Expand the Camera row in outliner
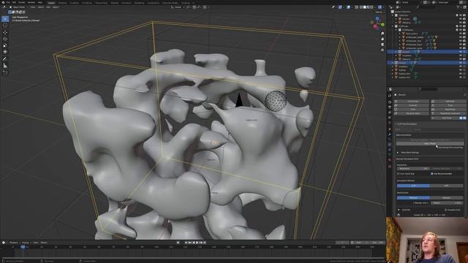 396,19
